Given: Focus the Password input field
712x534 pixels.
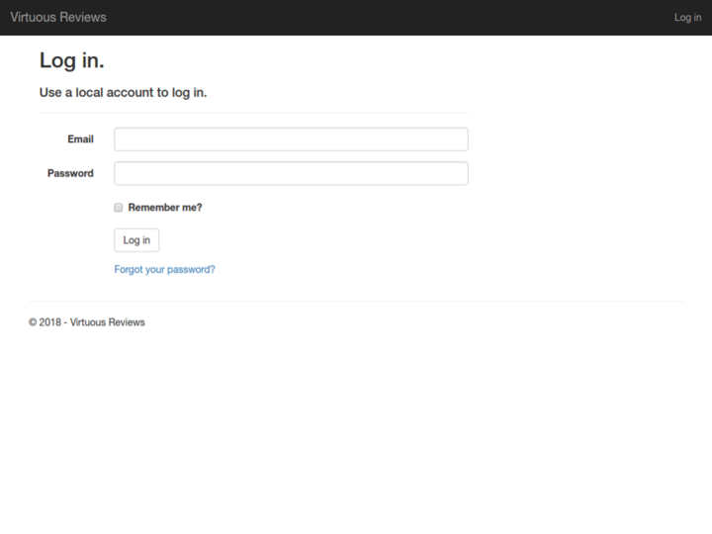Looking at the screenshot, I should point(291,173).
